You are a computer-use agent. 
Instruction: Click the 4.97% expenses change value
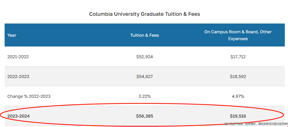238,96
